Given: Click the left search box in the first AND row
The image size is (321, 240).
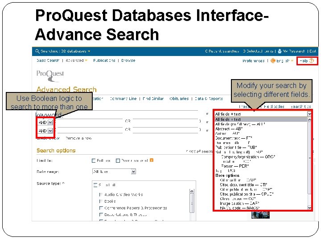Looking at the screenshot, I should [89, 121].
